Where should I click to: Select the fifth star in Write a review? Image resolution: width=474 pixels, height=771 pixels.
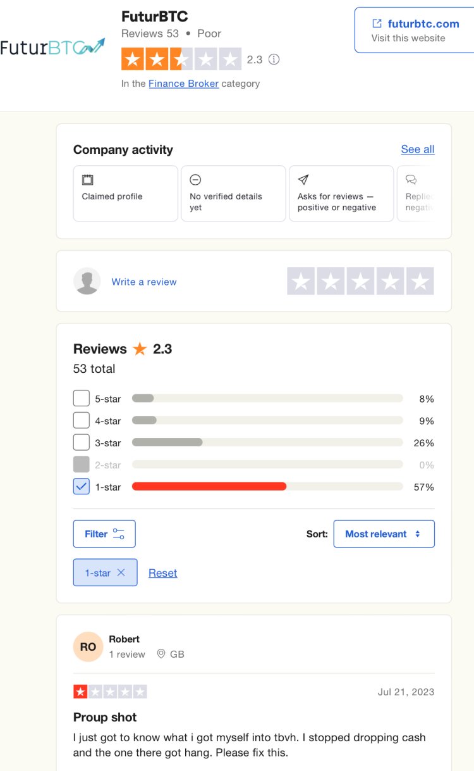[x=420, y=281]
